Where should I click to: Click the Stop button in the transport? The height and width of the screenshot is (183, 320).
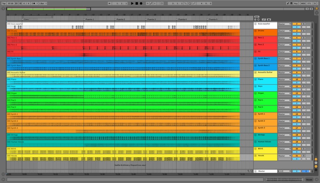tap(137, 4)
